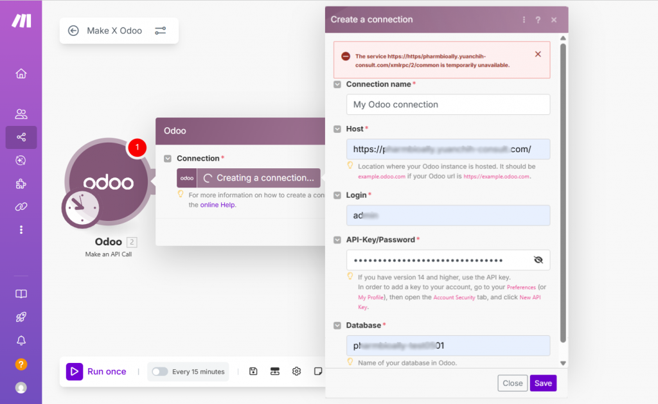Click the Odoo module name label under the circle
This screenshot has width=658, height=404.
(108, 242)
